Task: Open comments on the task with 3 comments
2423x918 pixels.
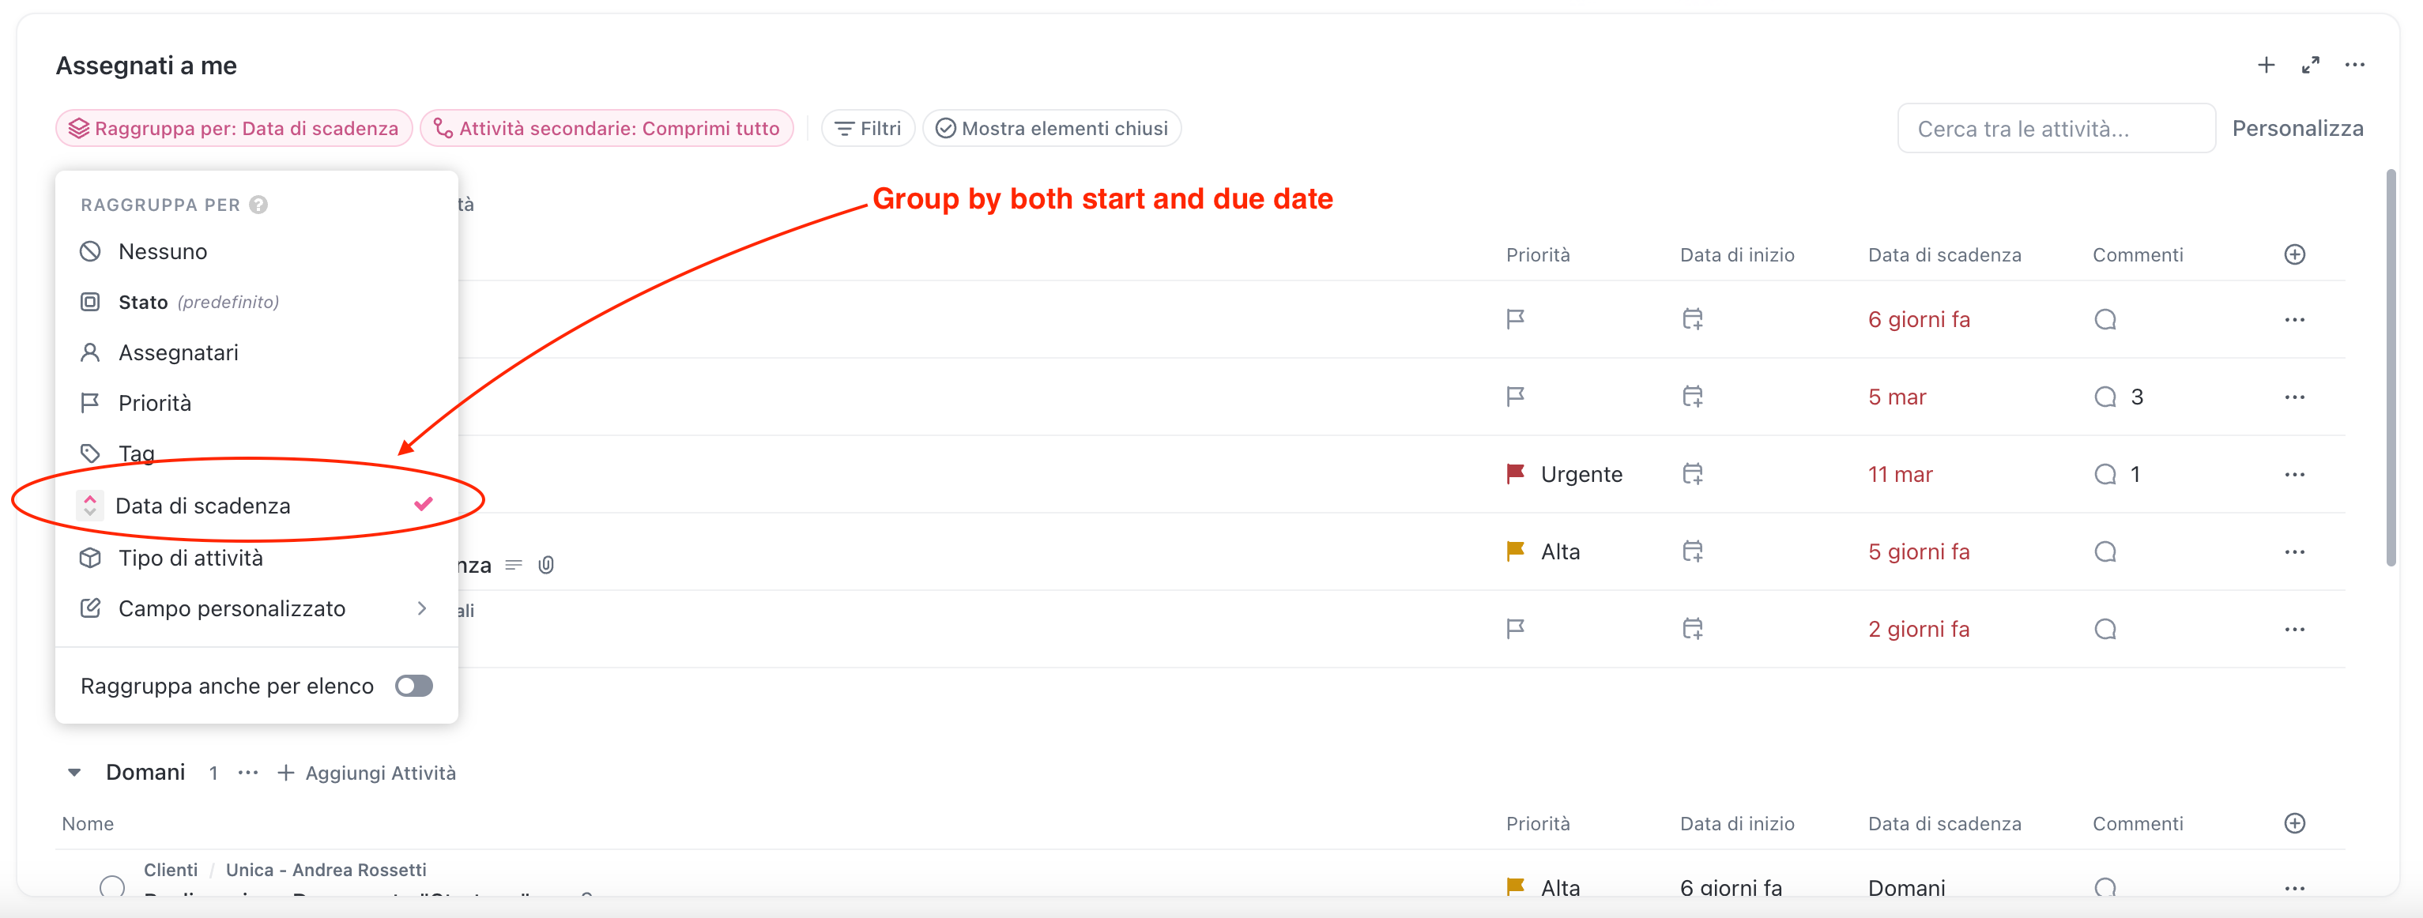Action: (x=2106, y=397)
